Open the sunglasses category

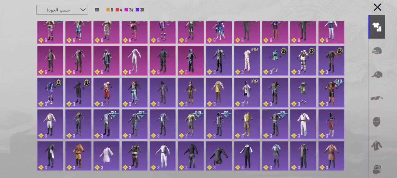[x=377, y=98]
